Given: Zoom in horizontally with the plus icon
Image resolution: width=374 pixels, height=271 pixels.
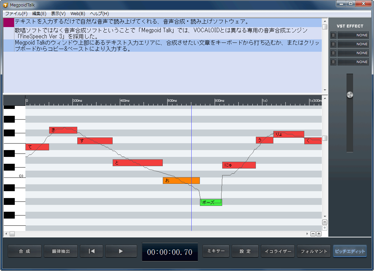Looking at the screenshot, I should pos(319,234).
